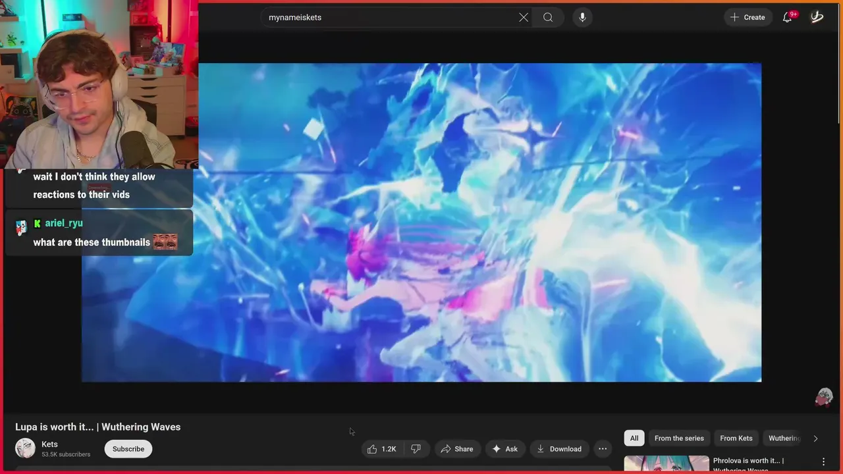Image resolution: width=843 pixels, height=474 pixels.
Task: Like the video showing 1.2K
Action: (381, 449)
